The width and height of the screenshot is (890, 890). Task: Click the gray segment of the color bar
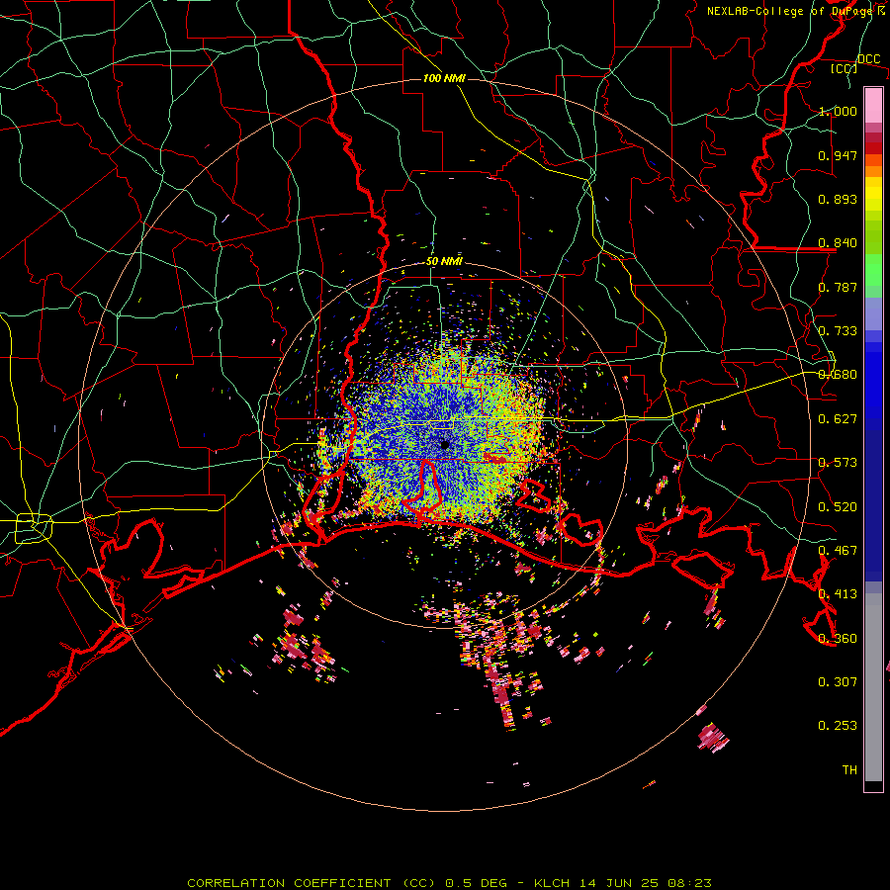coord(873,687)
